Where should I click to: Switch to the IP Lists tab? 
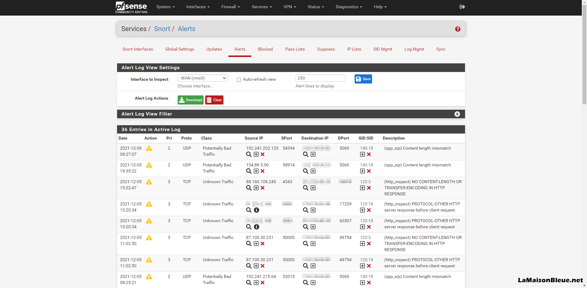click(354, 49)
